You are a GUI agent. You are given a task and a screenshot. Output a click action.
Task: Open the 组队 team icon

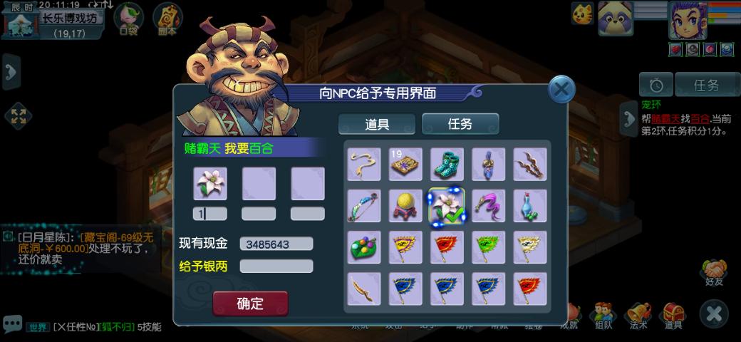(603, 316)
